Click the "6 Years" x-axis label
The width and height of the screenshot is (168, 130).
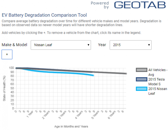pos(112,115)
